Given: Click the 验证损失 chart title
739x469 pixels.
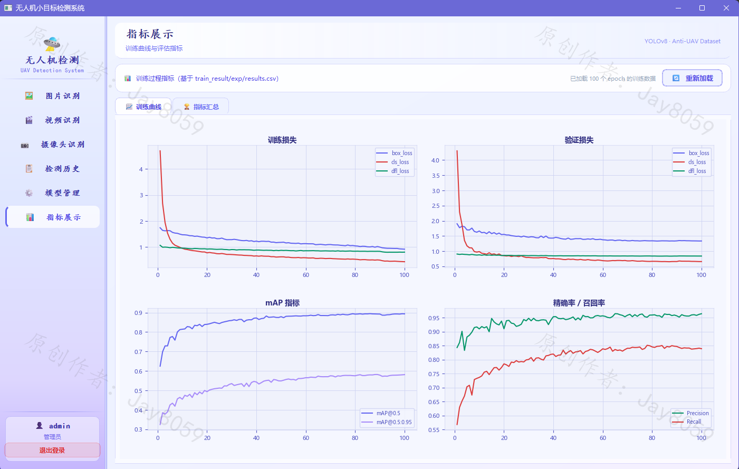Looking at the screenshot, I should (x=579, y=140).
